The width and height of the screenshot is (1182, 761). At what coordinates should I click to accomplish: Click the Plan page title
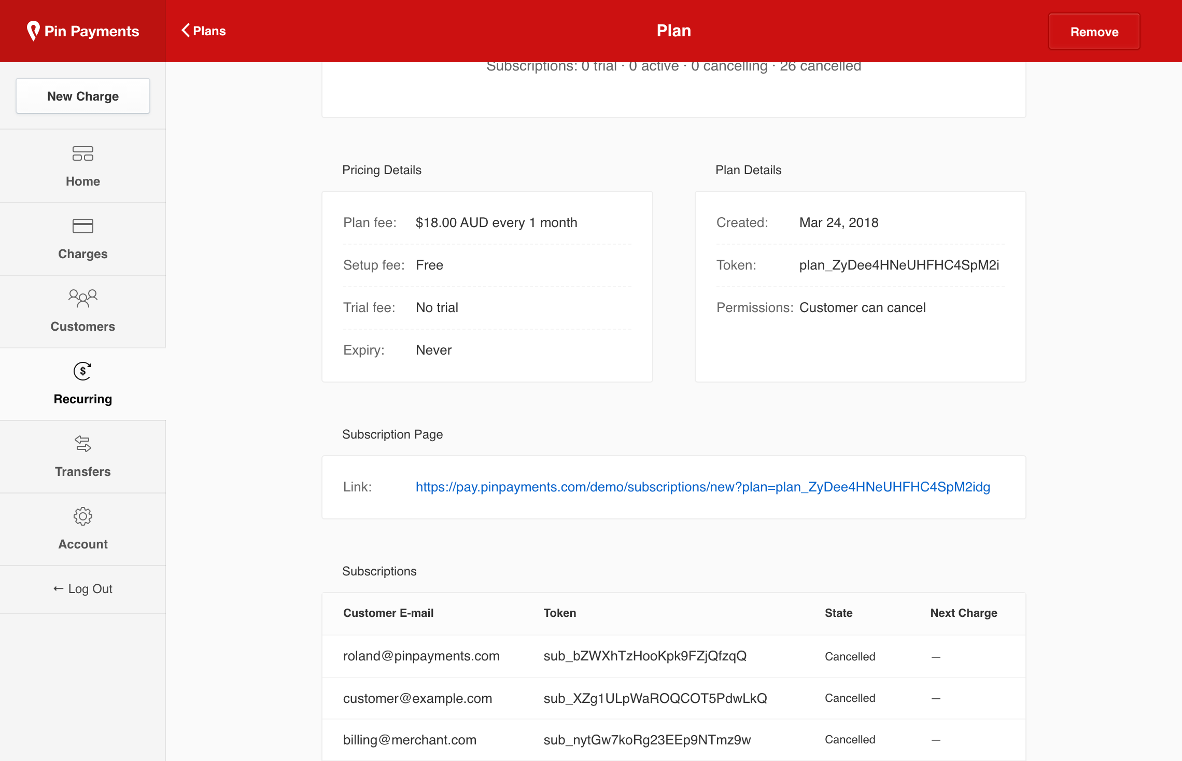pos(674,31)
